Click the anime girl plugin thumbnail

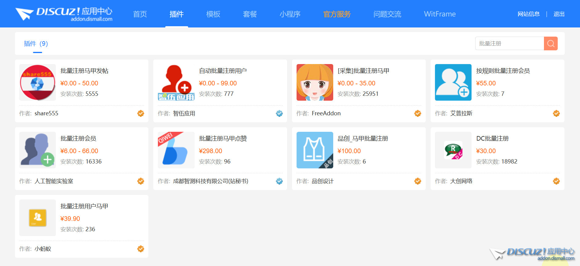315,82
